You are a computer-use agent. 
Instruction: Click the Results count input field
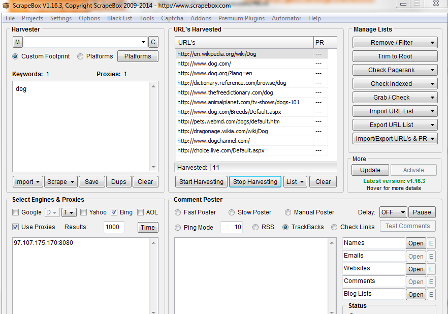(x=114, y=227)
